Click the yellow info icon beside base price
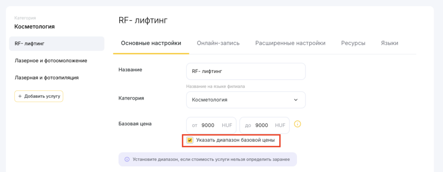The width and height of the screenshot is (443, 172). point(298,124)
